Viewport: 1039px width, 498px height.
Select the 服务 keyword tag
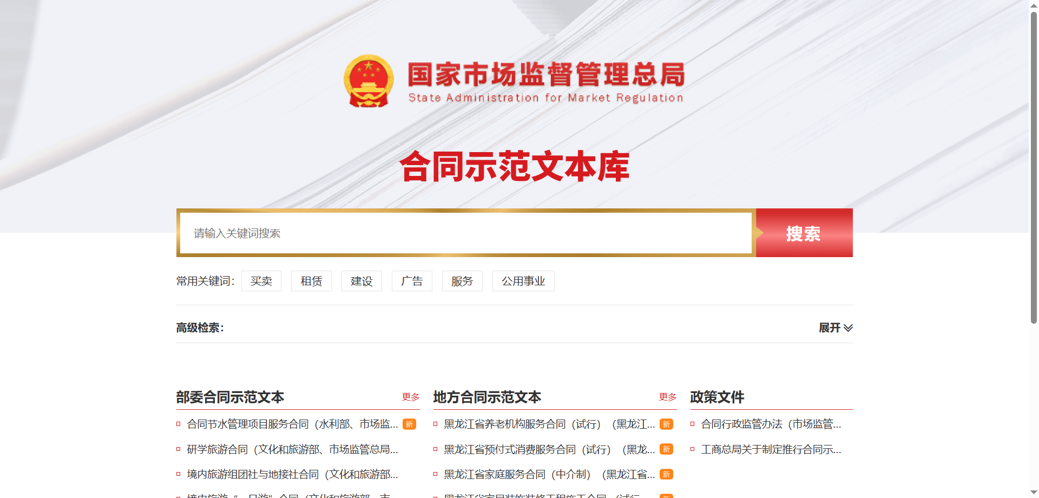(462, 281)
